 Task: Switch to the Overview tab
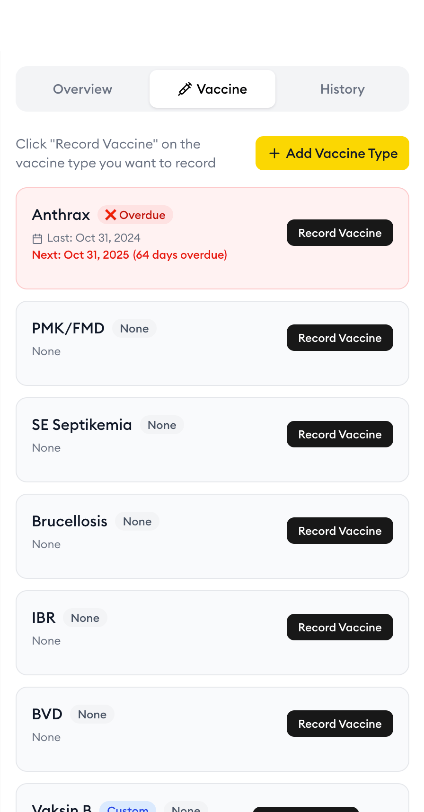click(82, 89)
